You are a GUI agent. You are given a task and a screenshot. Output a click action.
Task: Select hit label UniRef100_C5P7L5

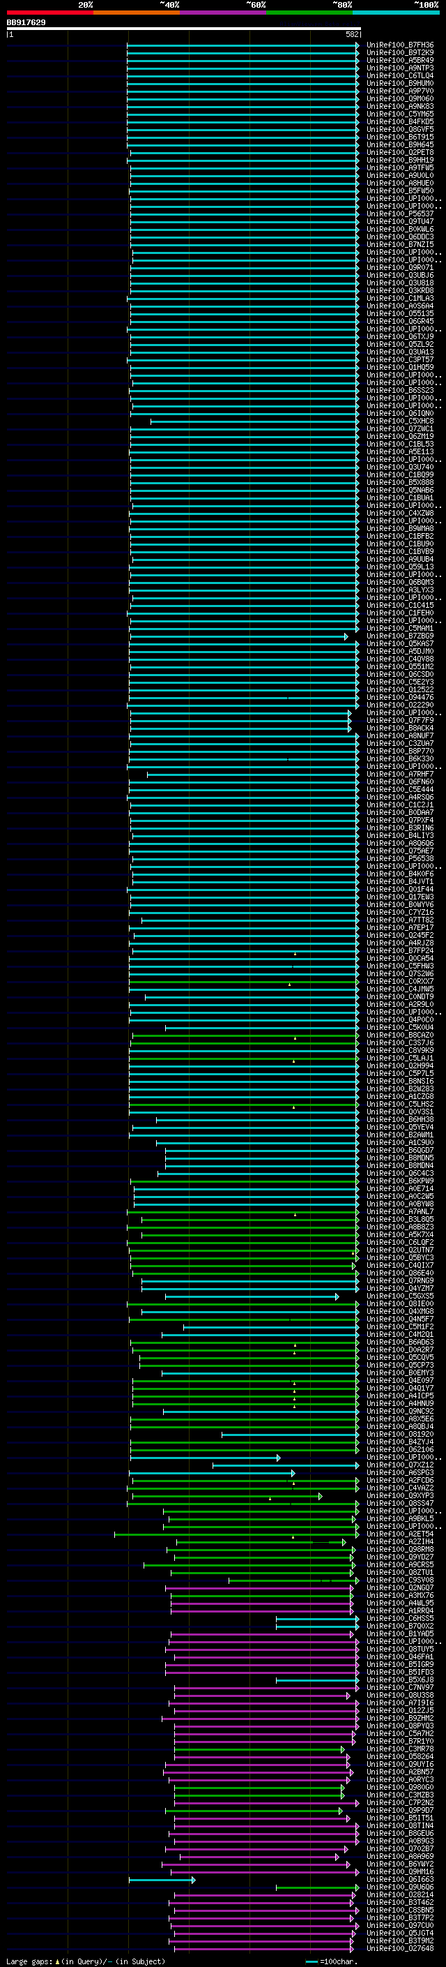(400, 1074)
